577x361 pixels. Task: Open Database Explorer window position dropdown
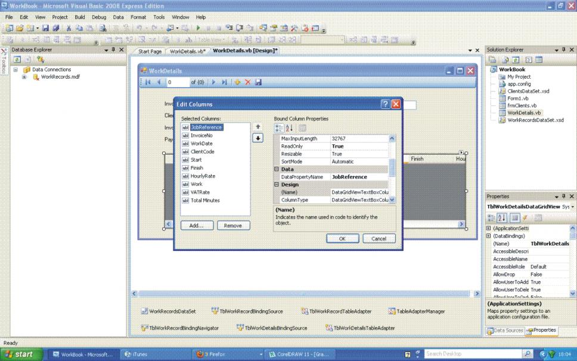click(106, 49)
